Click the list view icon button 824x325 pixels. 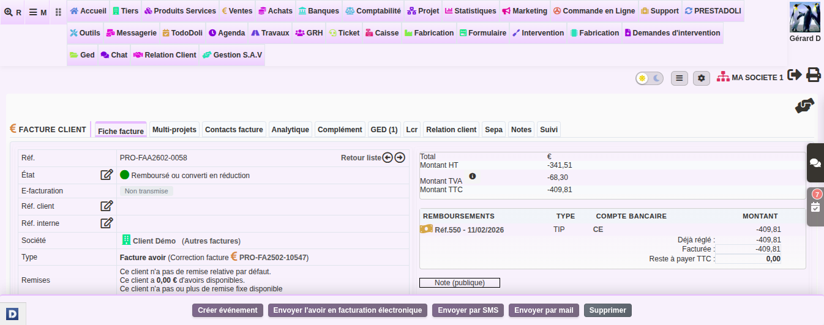[680, 78]
